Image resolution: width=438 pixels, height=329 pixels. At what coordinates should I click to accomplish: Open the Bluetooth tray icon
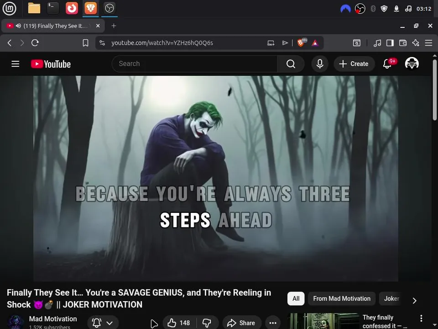pyautogui.click(x=373, y=9)
